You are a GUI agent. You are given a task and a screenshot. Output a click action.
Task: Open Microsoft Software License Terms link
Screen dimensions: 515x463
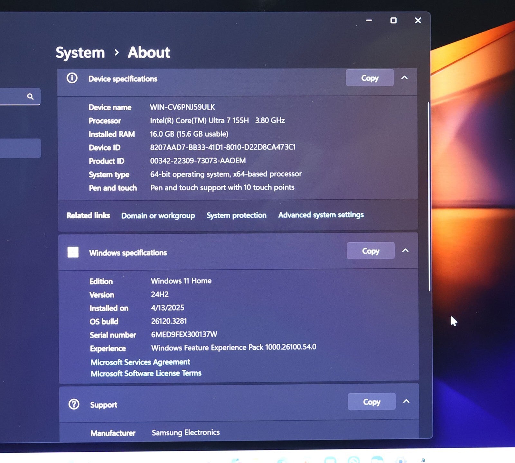click(x=146, y=373)
